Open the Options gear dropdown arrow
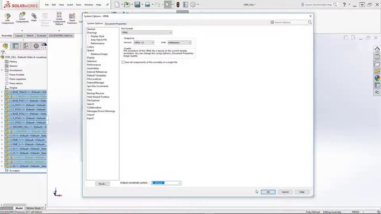The image size is (381, 214). 198,5
